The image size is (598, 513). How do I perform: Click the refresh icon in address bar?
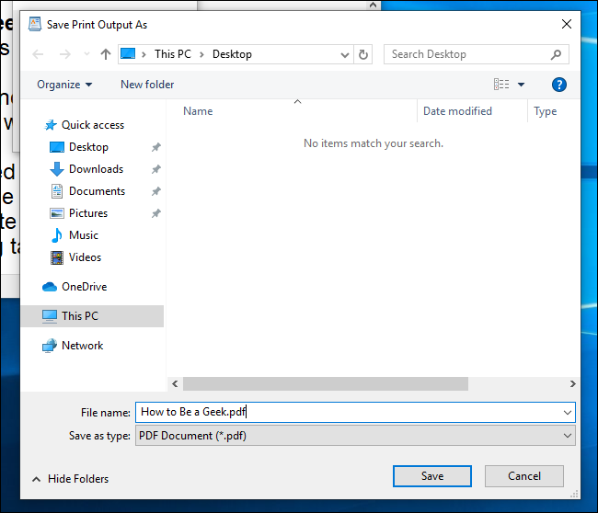pyautogui.click(x=363, y=54)
